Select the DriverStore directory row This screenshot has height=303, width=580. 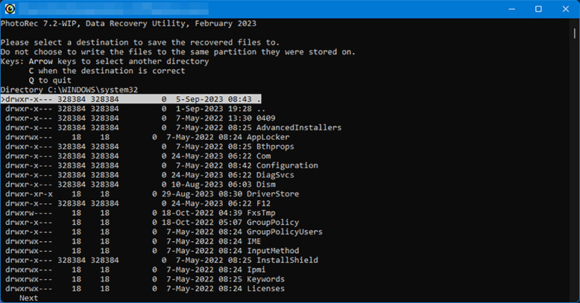pyautogui.click(x=152, y=194)
